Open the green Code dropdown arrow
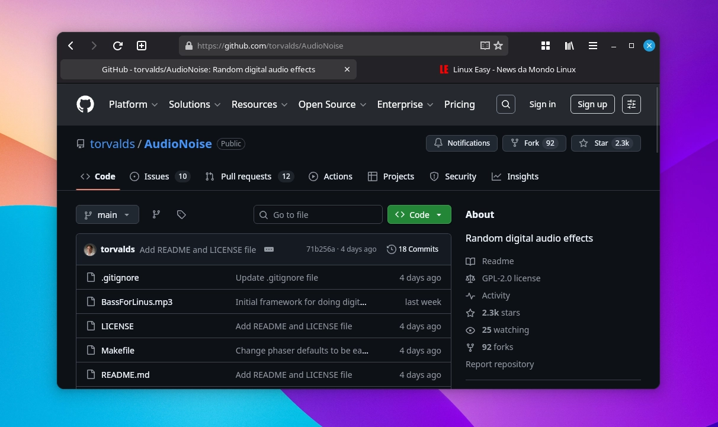 click(438, 214)
